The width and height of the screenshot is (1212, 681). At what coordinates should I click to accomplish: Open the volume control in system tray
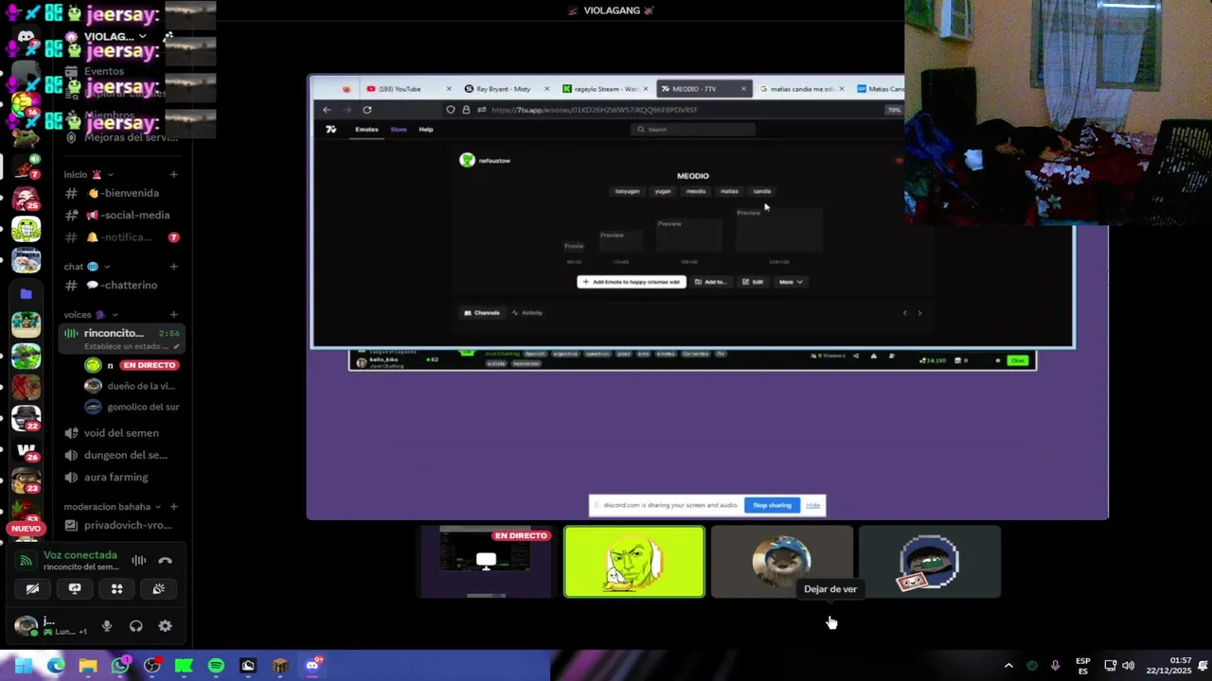(1128, 666)
